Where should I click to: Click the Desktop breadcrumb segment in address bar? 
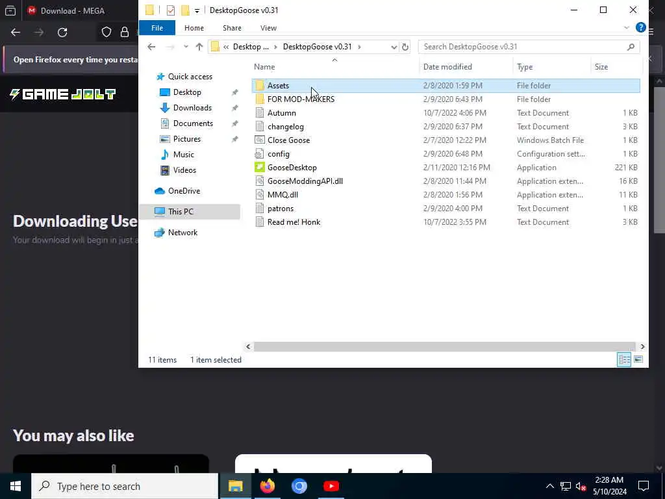[251, 47]
